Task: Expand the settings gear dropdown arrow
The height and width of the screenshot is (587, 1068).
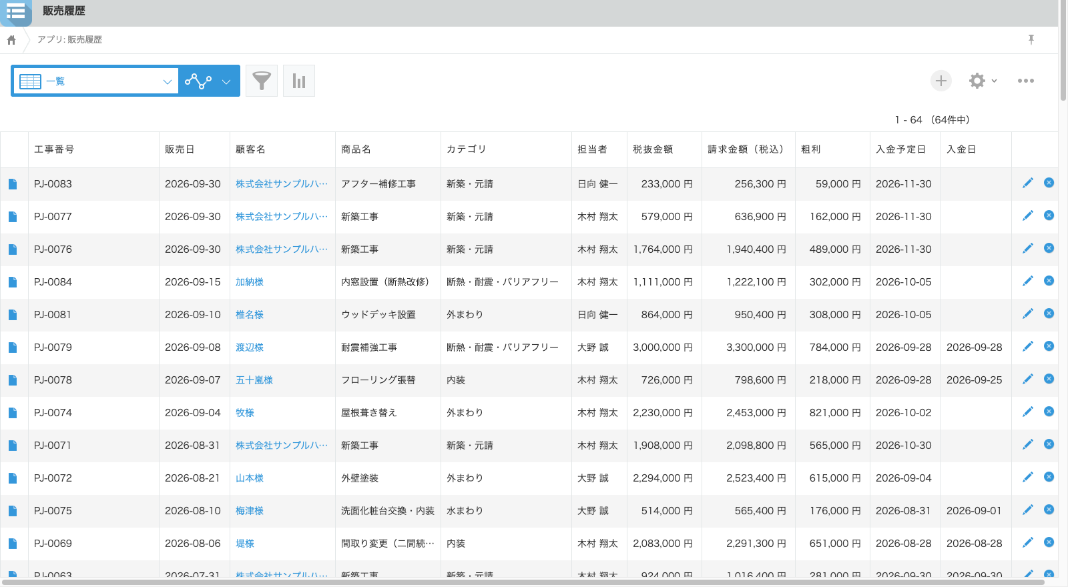Action: [994, 81]
